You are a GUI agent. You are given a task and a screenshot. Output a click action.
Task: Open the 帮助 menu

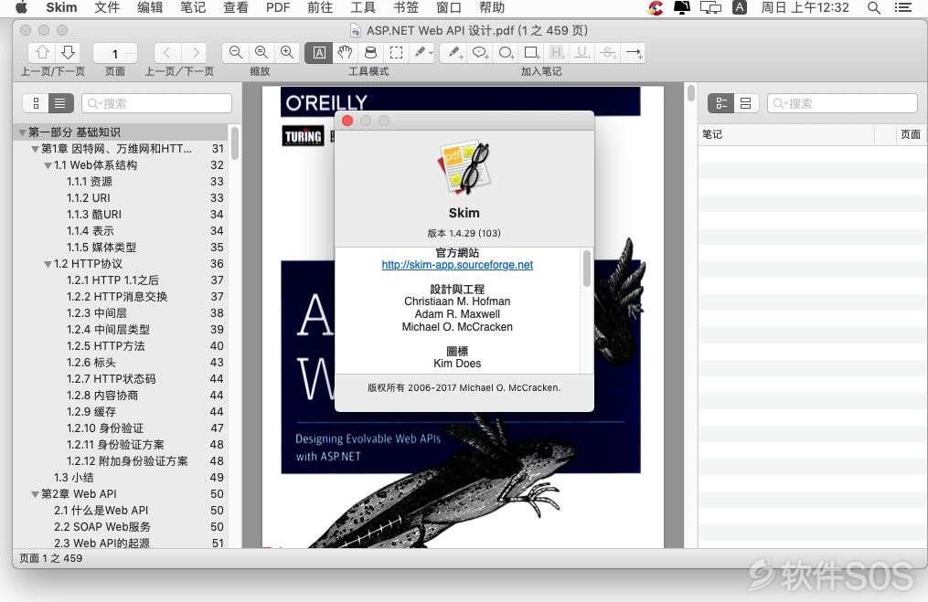pos(492,7)
